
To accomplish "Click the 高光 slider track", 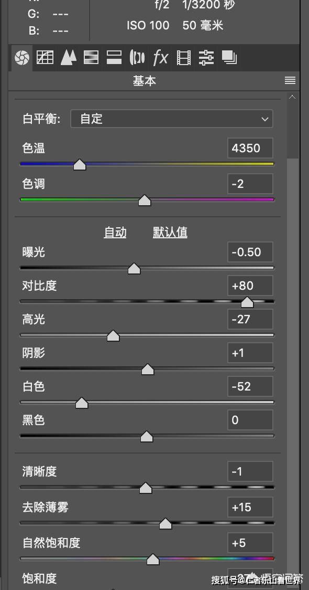I will coord(147,335).
